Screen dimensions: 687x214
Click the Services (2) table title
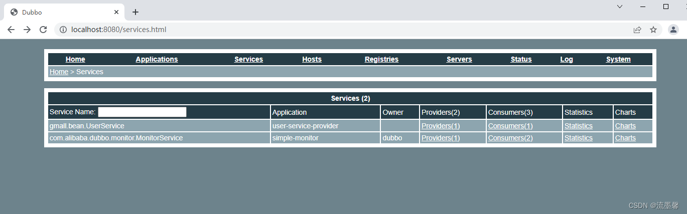click(x=350, y=98)
